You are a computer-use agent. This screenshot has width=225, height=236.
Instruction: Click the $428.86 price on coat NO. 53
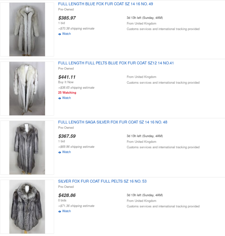pos(67,195)
